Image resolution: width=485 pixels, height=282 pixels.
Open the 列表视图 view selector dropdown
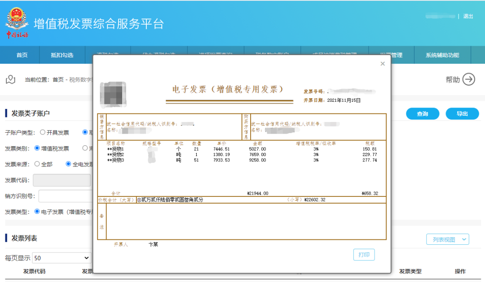tap(447, 239)
